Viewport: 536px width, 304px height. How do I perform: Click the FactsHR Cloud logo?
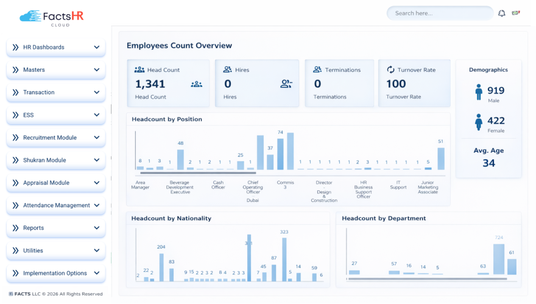pyautogui.click(x=51, y=18)
